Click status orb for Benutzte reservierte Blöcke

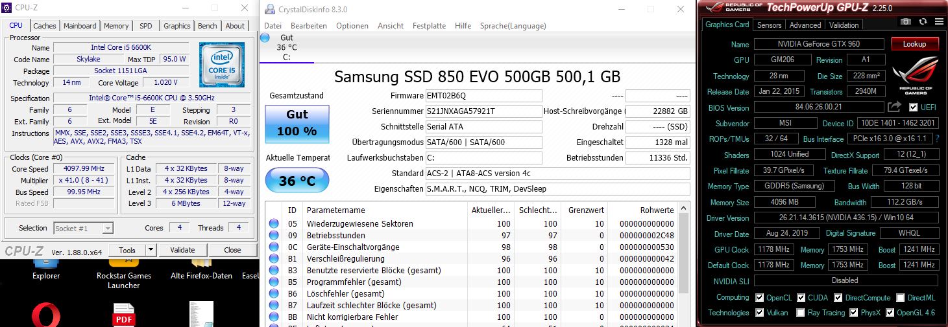(274, 271)
